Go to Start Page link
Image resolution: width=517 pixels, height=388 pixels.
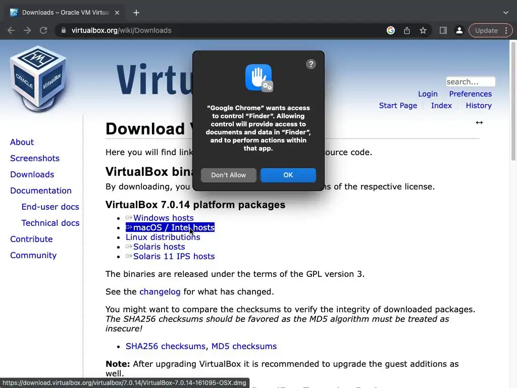click(398, 106)
